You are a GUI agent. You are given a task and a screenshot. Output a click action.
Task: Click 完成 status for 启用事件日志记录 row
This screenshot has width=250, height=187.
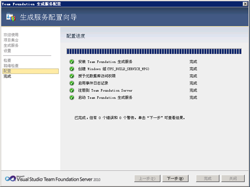tap(193, 83)
